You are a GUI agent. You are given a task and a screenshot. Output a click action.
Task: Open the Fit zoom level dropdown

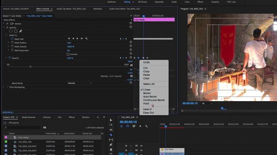[x=207, y=103]
